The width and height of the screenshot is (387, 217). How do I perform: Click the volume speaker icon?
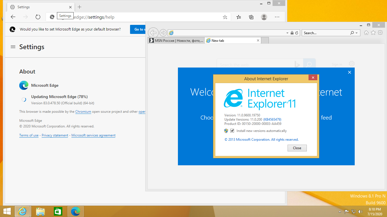(360, 211)
